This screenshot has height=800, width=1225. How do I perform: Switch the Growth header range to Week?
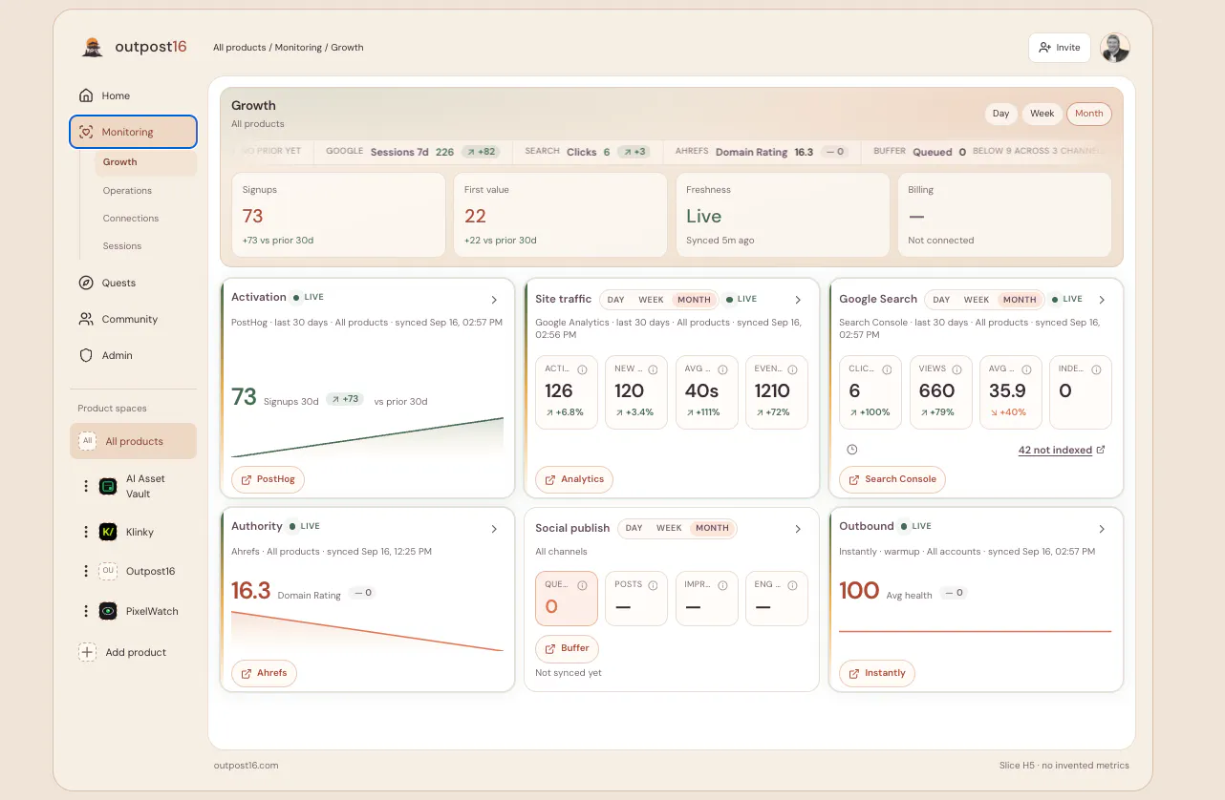1042,114
